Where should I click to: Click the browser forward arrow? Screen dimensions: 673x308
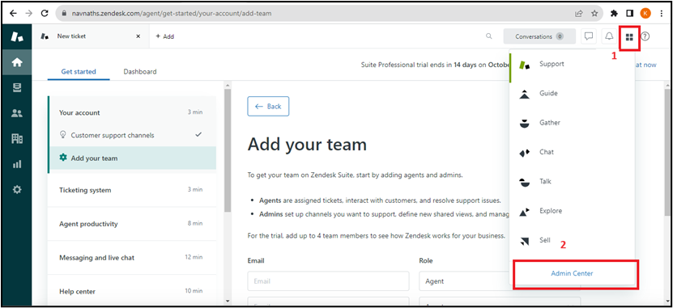[x=29, y=13]
